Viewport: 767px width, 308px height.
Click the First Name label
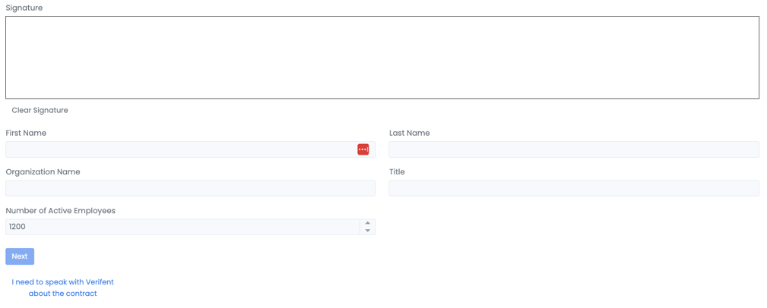26,133
